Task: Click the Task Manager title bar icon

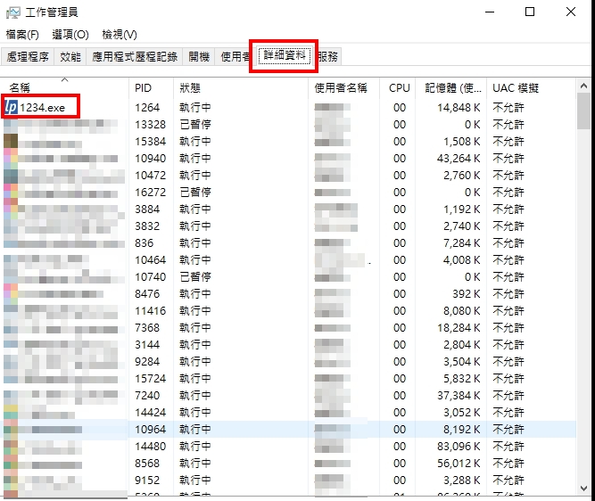Action: tap(12, 12)
